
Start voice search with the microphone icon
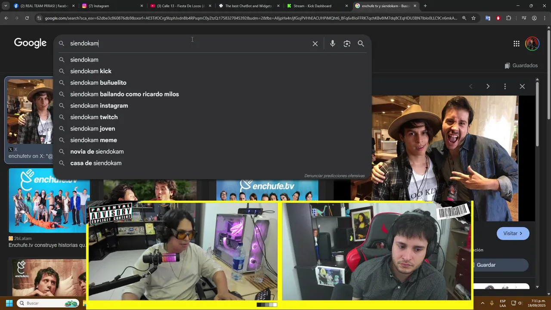[x=332, y=43]
